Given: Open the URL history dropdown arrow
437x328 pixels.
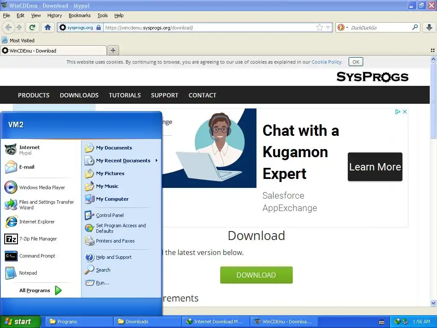Looking at the screenshot, I should (x=328, y=27).
